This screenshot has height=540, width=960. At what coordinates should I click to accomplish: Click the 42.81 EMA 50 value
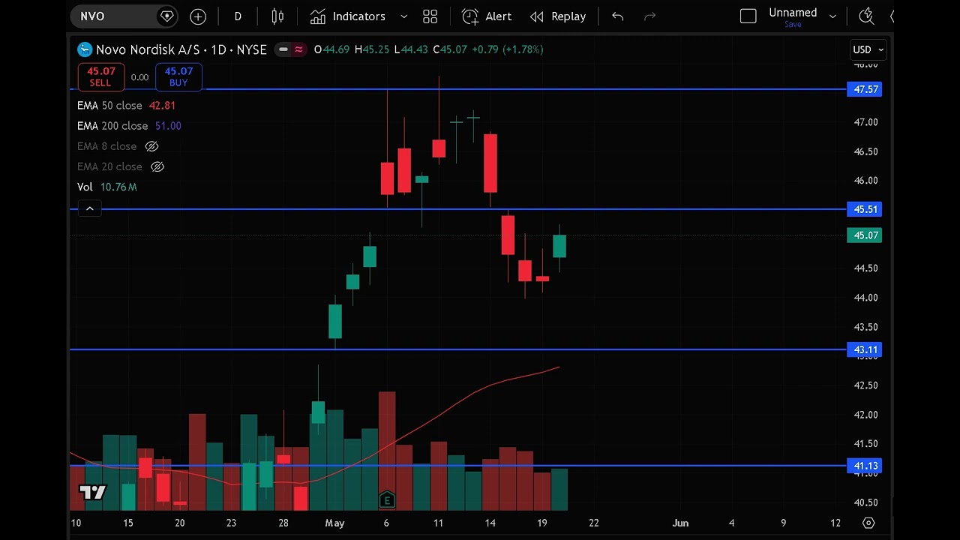coord(162,106)
